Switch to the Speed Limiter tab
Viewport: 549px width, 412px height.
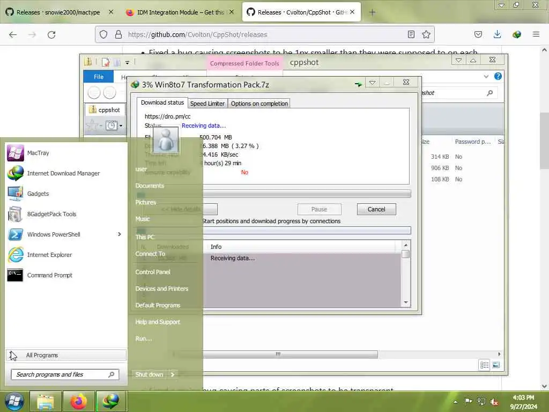207,104
